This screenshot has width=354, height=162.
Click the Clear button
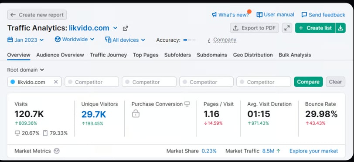pyautogui.click(x=336, y=82)
